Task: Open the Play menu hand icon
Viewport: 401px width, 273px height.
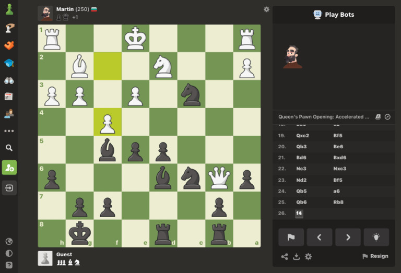Action: [x=9, y=28]
